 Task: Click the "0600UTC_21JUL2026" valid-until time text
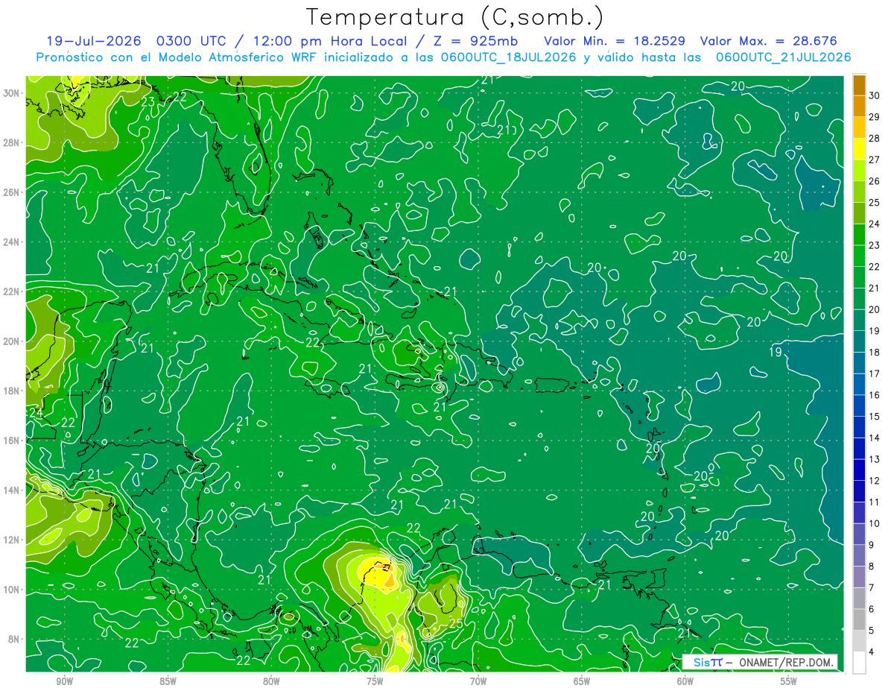coord(783,57)
